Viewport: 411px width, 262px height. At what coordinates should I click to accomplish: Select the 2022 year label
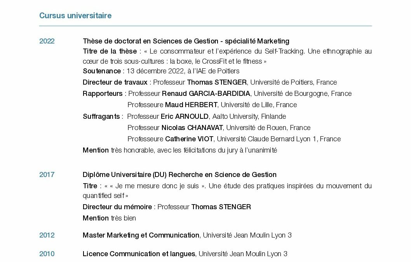pyautogui.click(x=47, y=41)
